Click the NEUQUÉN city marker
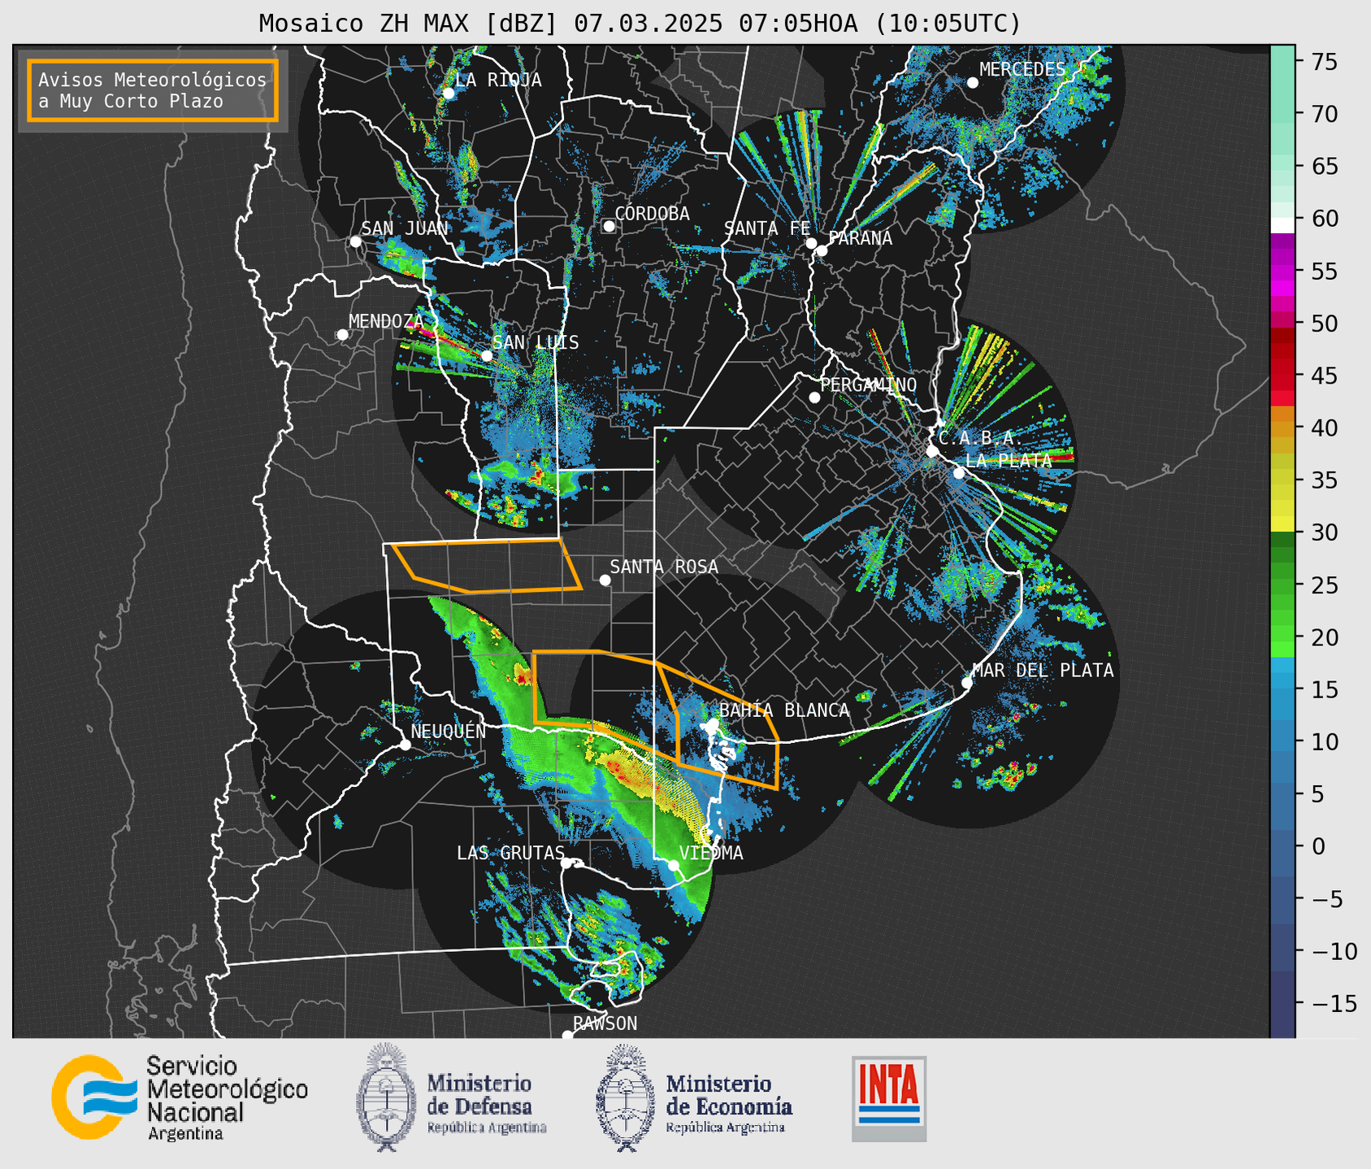Screen dimensions: 1371x1169 point(405,745)
